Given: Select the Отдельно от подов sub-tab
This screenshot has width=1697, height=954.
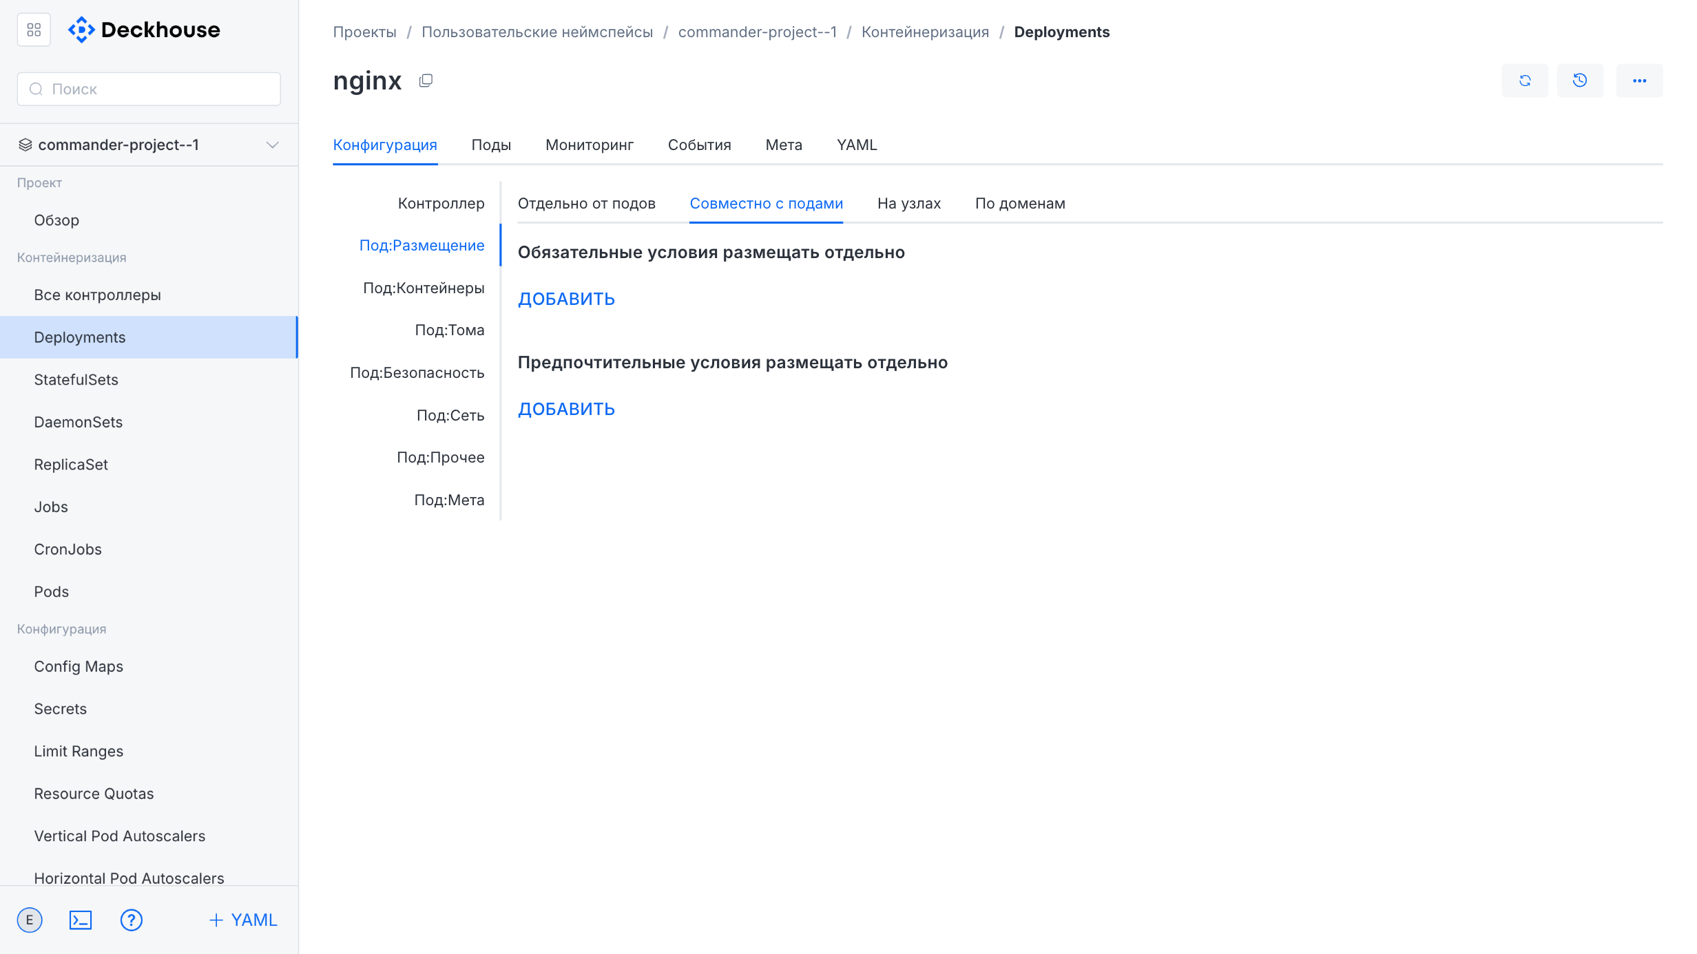Looking at the screenshot, I should 586,203.
